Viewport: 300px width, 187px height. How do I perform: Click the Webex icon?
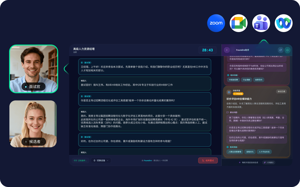[284, 23]
